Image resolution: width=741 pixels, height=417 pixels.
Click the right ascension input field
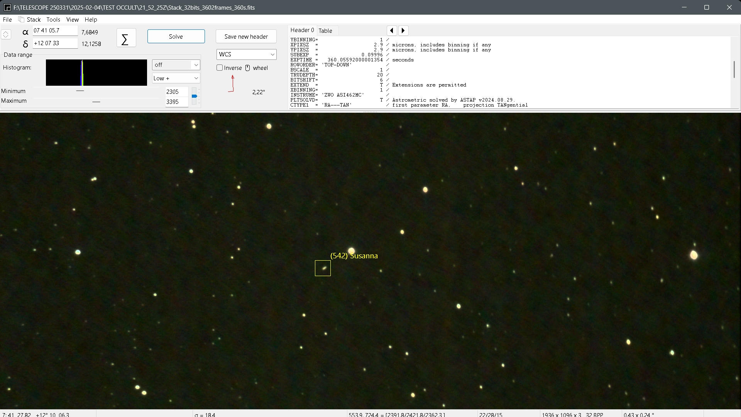pos(55,31)
